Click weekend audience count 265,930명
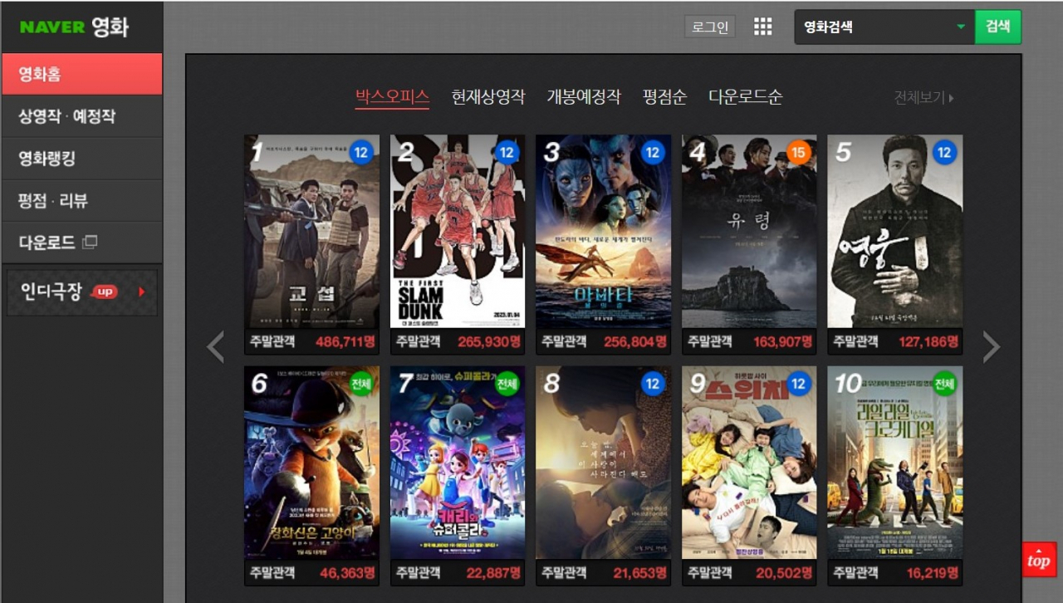This screenshot has height=603, width=1063. tap(489, 341)
